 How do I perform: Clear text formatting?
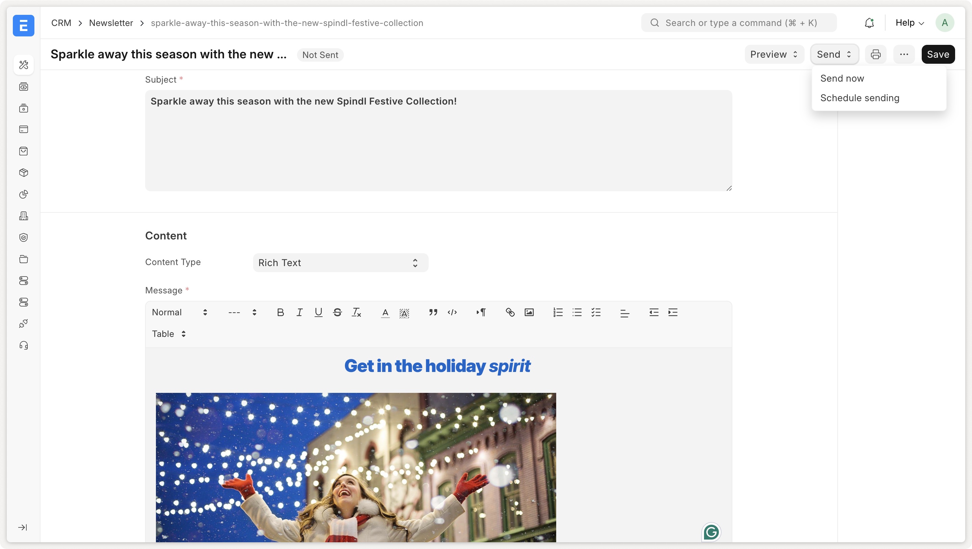point(357,312)
